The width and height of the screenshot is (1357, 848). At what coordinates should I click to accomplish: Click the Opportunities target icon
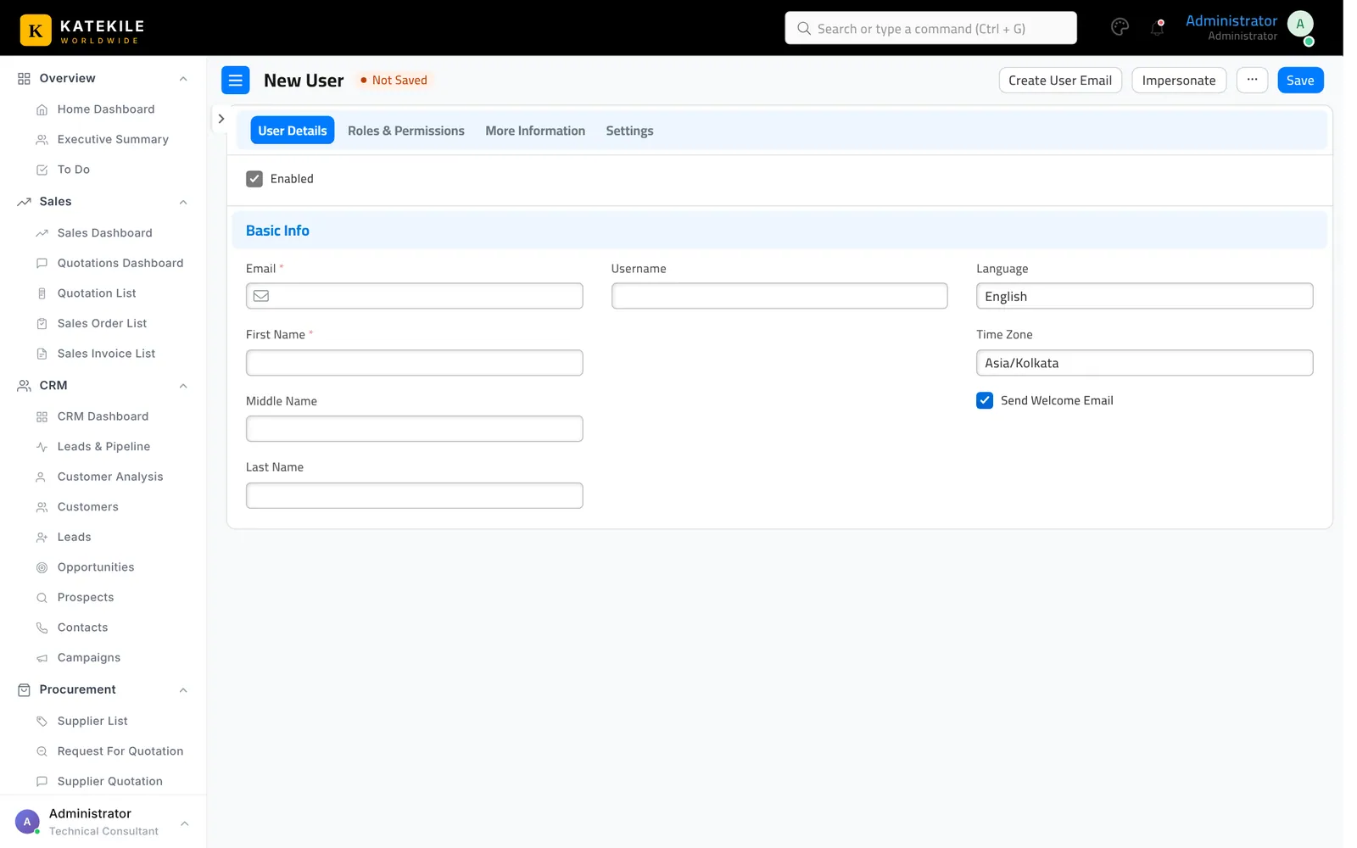[x=42, y=567]
